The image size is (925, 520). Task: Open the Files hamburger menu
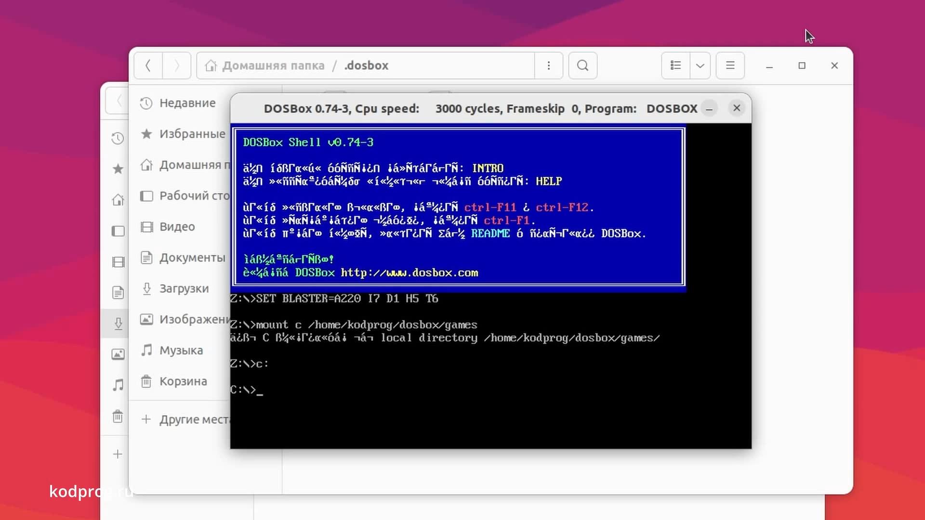[730, 65]
